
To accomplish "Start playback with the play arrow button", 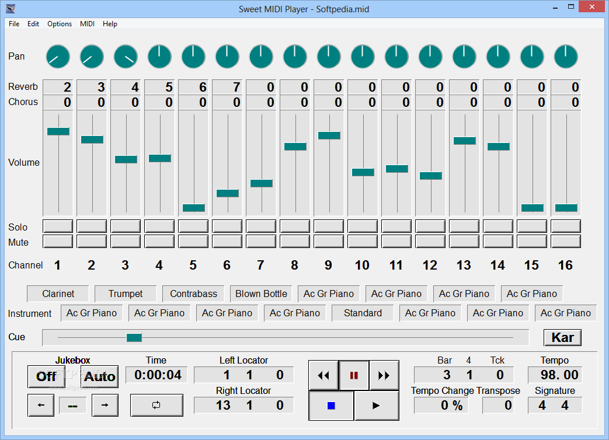I will [x=376, y=406].
